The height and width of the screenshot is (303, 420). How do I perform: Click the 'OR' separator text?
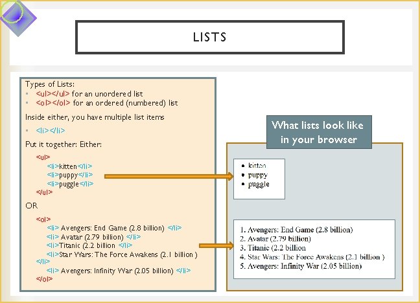31,206
